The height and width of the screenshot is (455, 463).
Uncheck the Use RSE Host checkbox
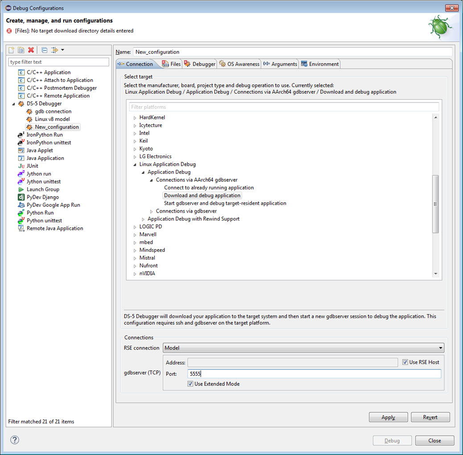click(405, 362)
